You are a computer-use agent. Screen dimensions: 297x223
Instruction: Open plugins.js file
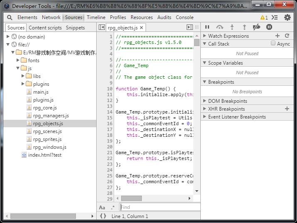coord(44,100)
